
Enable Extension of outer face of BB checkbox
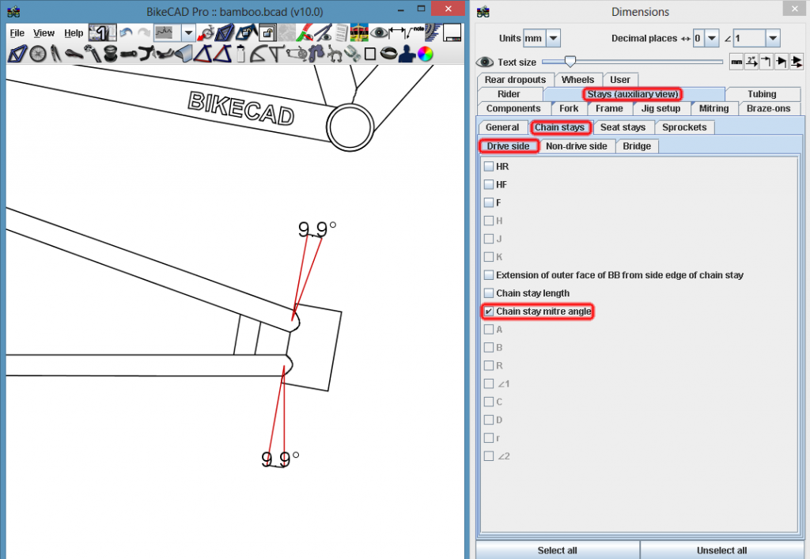point(489,274)
